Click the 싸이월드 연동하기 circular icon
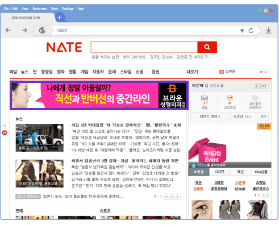The image size is (279, 225). pyautogui.click(x=255, y=98)
